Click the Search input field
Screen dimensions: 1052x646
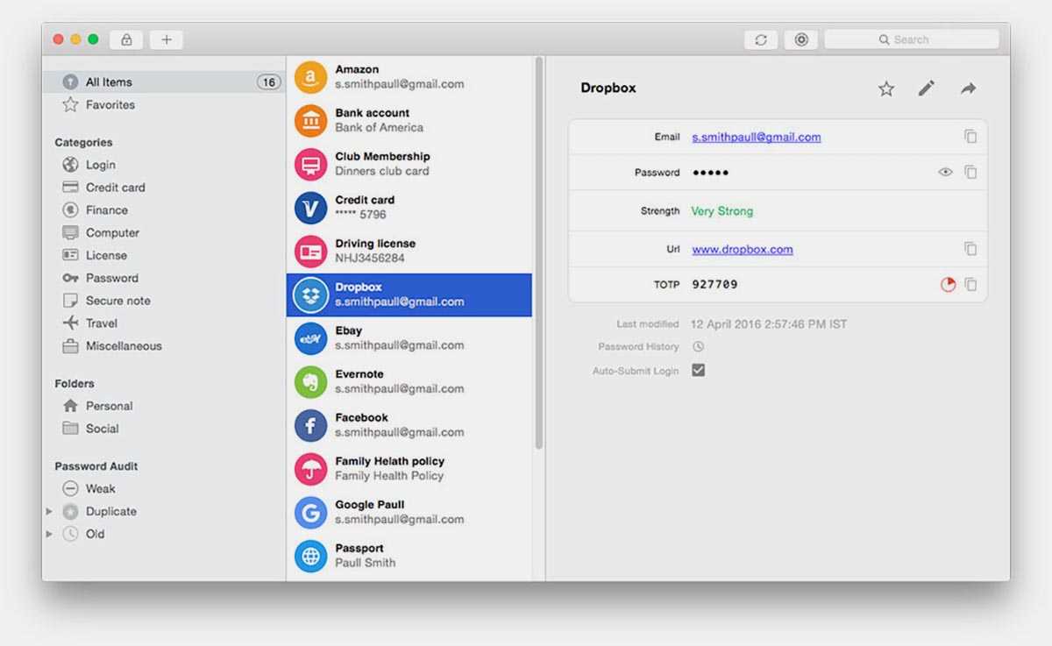(x=912, y=39)
